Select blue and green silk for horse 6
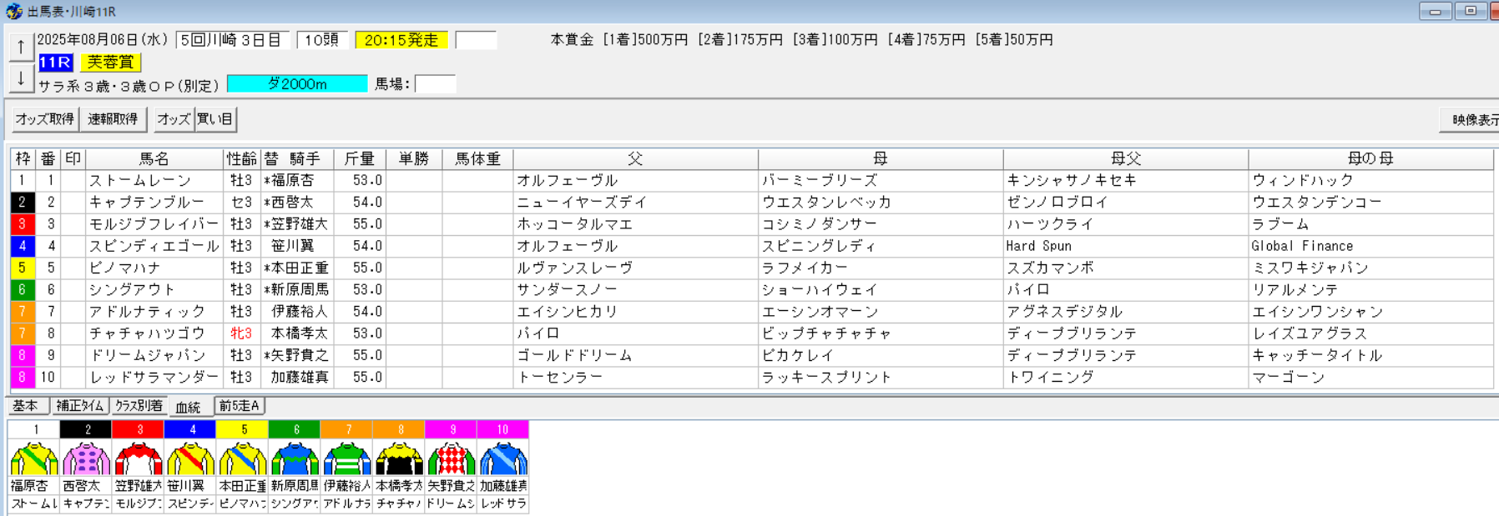 pyautogui.click(x=295, y=459)
